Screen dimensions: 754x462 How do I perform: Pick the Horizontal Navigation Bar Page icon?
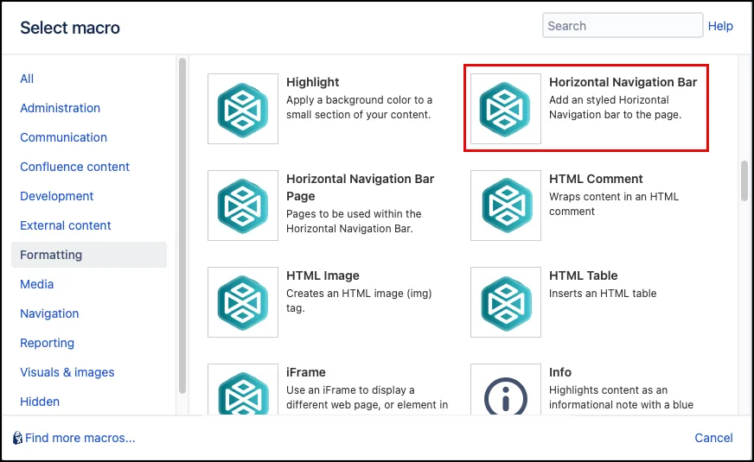(243, 206)
